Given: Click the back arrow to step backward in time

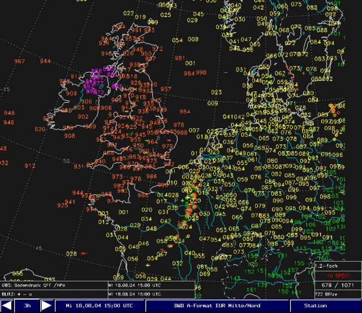Looking at the screenshot, I should (7, 306).
